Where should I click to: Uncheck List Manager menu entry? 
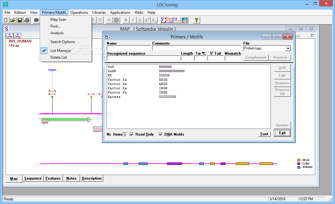pyautogui.click(x=61, y=51)
